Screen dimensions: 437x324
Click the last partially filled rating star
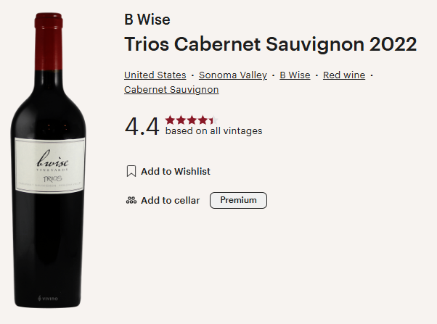[x=213, y=120]
